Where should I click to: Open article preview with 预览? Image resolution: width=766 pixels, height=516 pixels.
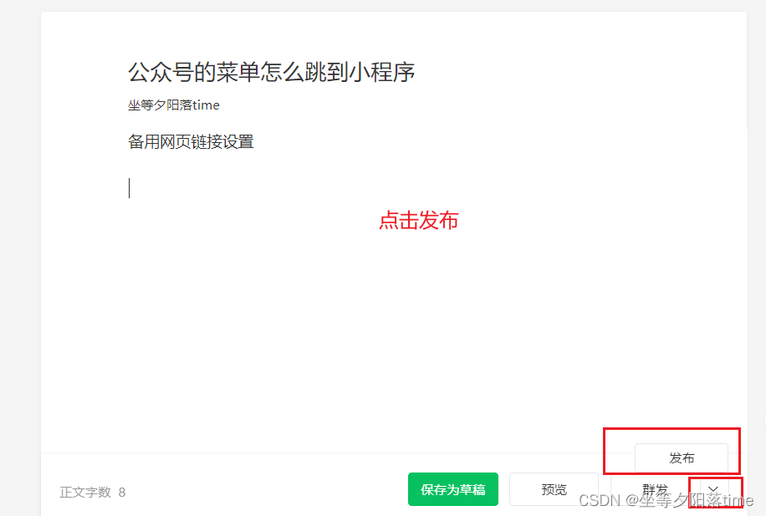[x=554, y=489]
